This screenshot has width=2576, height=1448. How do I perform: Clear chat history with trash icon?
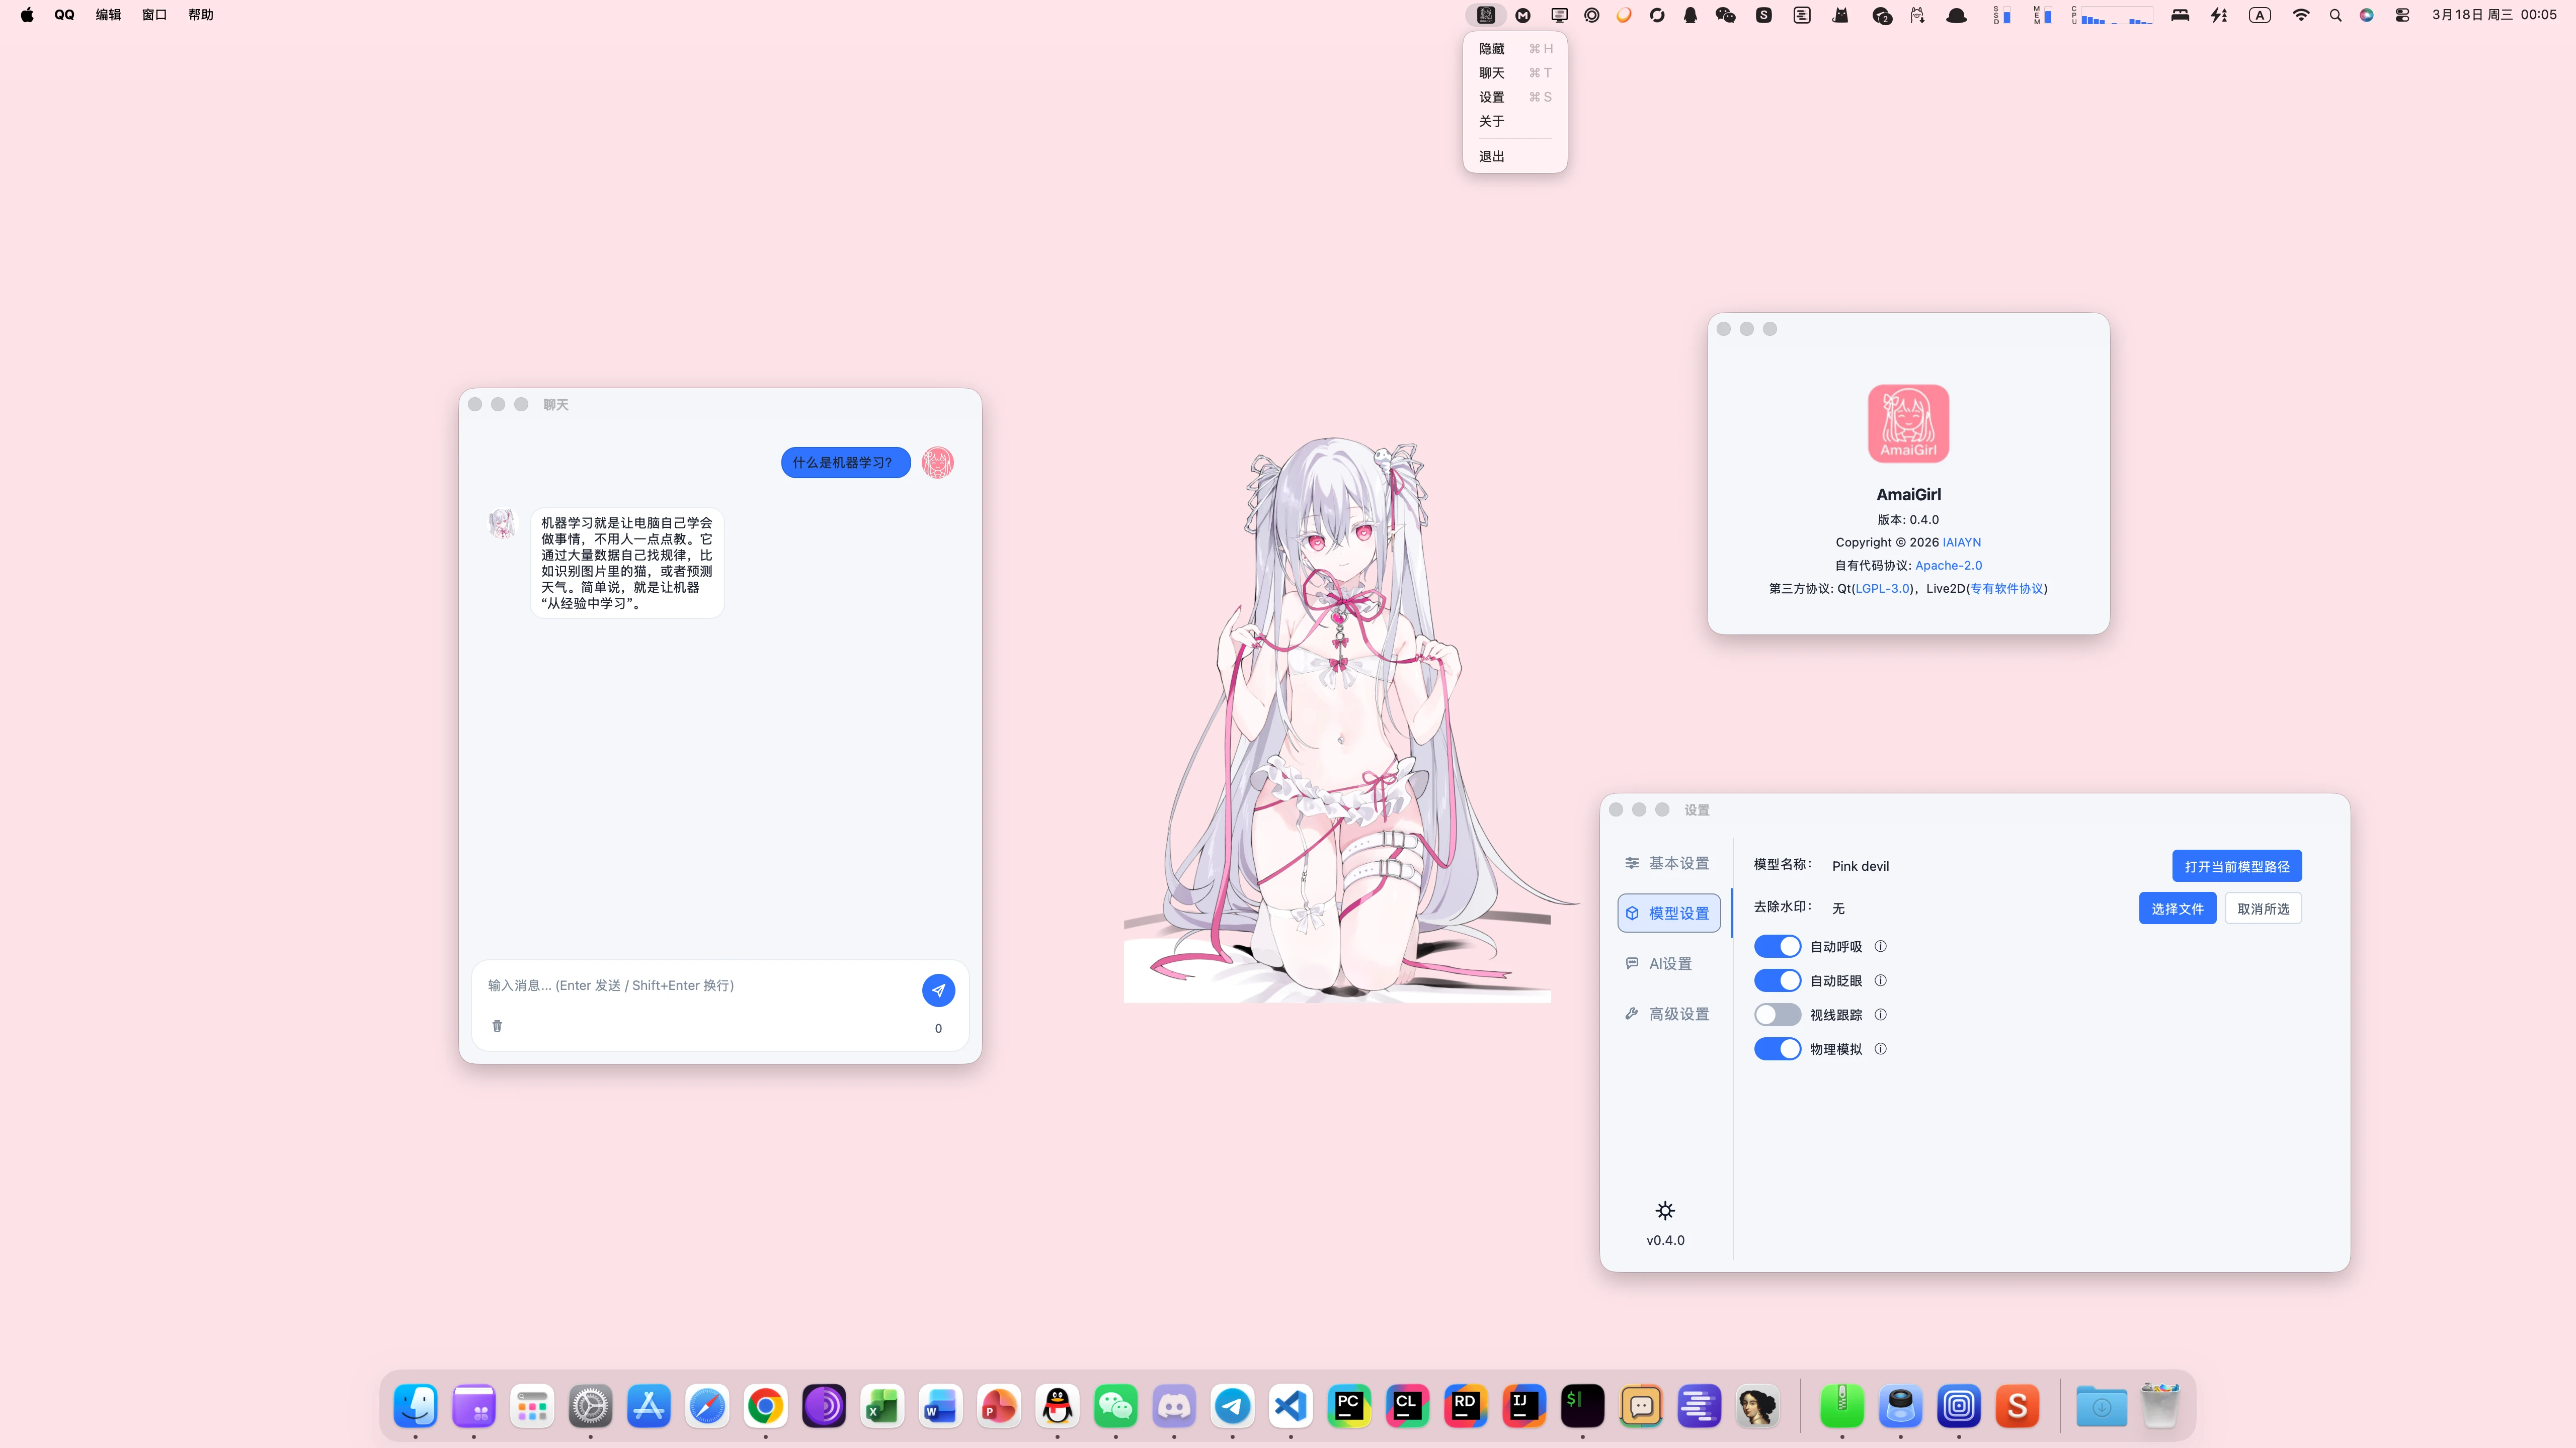click(x=497, y=1026)
